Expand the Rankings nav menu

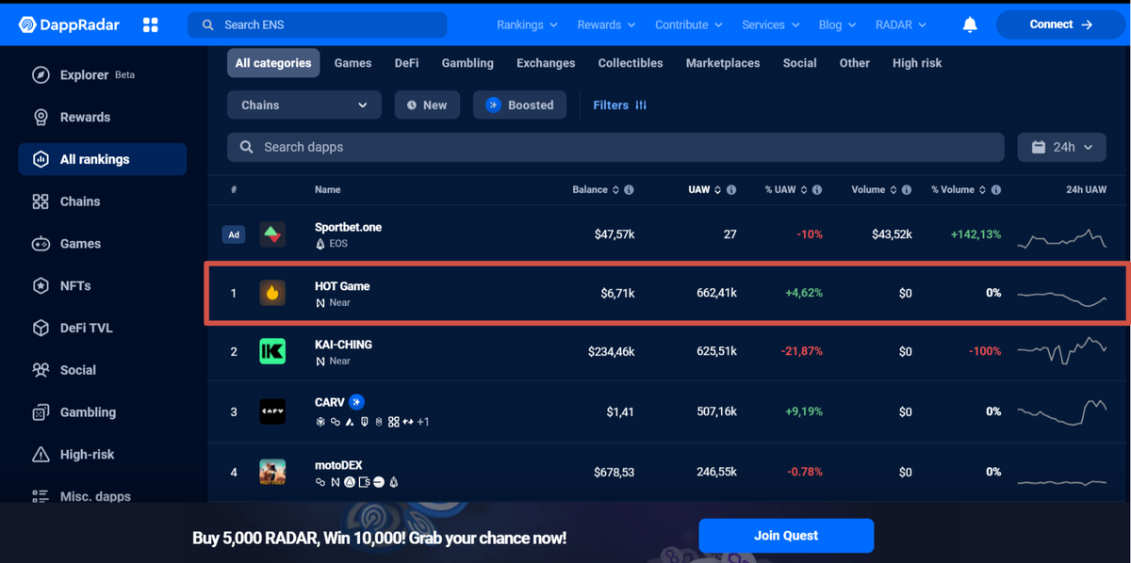527,24
